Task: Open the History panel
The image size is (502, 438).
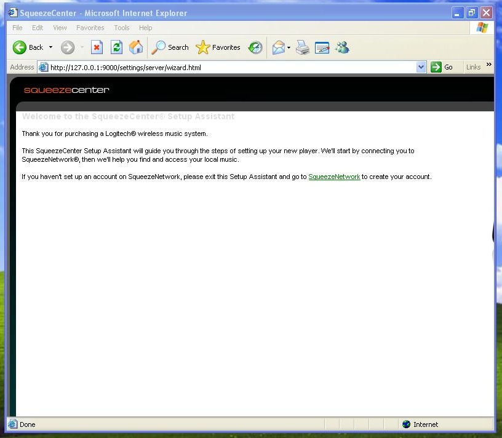Action: click(255, 47)
